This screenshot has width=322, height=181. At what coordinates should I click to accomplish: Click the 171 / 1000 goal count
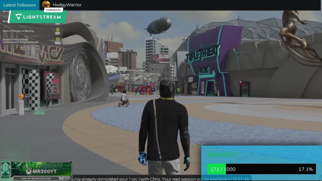click(223, 169)
